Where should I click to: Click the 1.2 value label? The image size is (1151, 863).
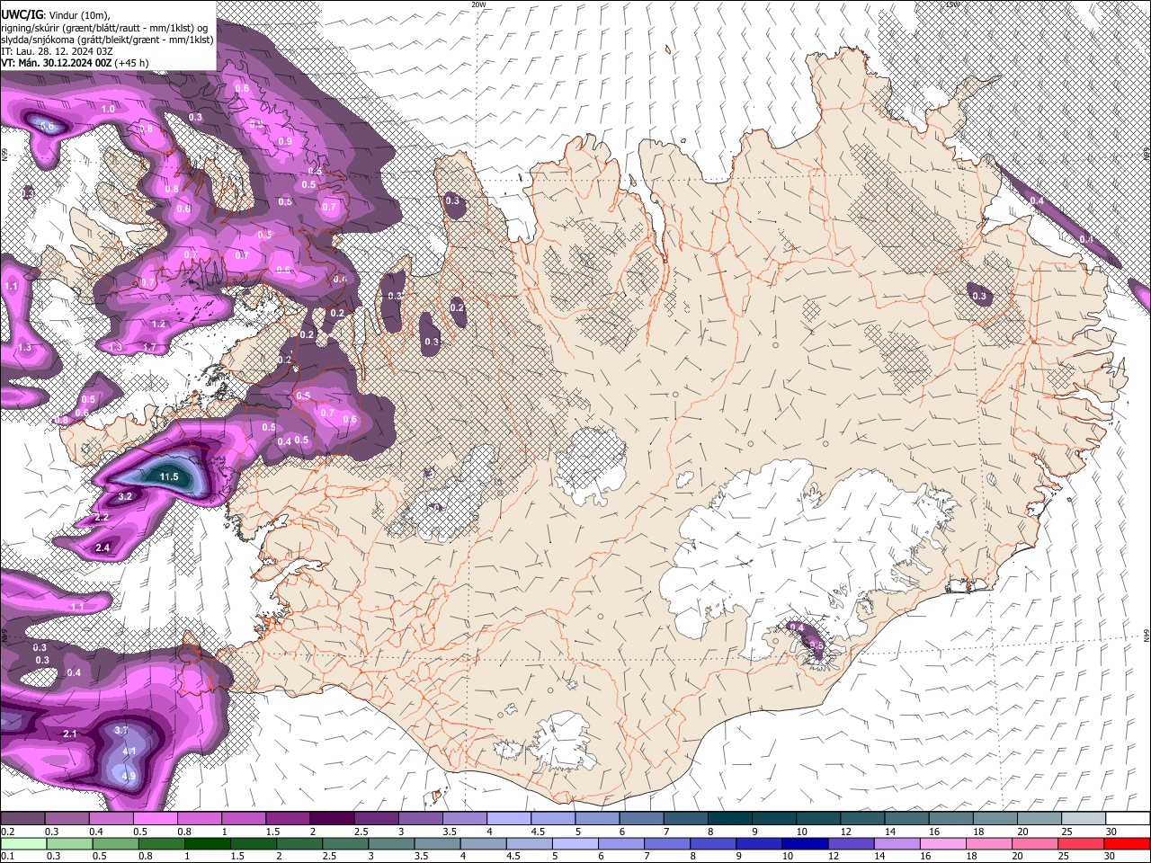pyautogui.click(x=158, y=324)
